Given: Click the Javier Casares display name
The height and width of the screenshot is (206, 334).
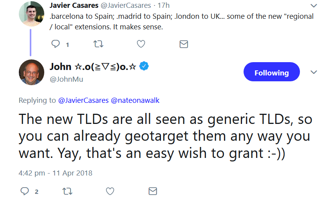Looking at the screenshot, I should pyautogui.click(x=74, y=6).
